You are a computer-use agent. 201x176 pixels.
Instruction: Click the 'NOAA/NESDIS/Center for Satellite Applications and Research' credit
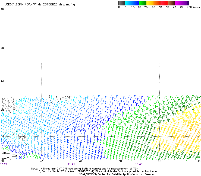(x=117, y=174)
